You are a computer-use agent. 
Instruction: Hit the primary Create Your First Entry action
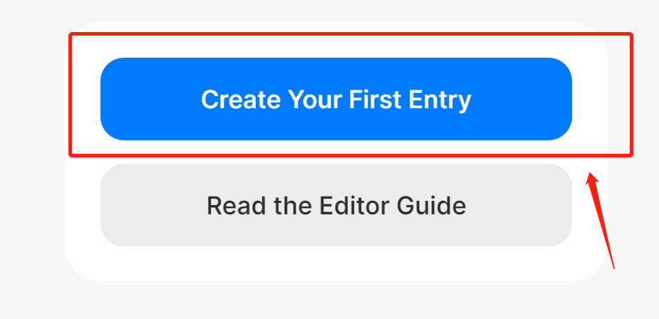click(336, 99)
